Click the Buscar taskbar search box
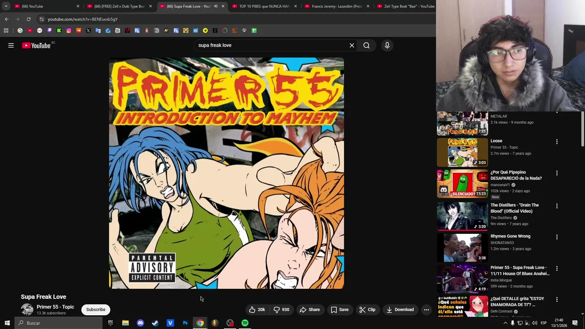Image resolution: width=585 pixels, height=329 pixels. coord(58,323)
